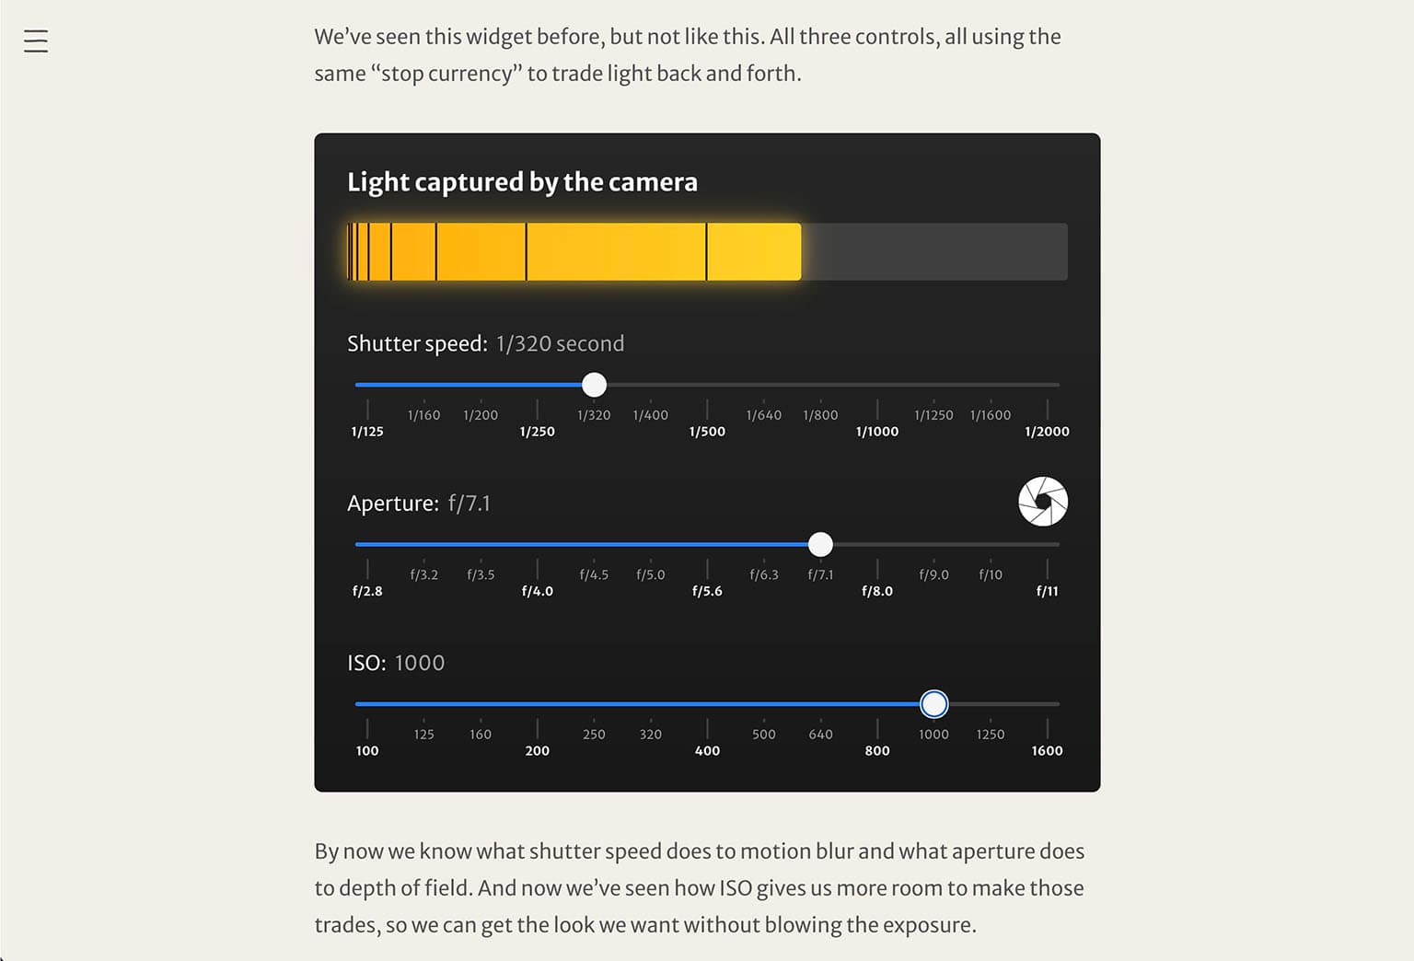Set aperture to f/2.8 tick
1414x961 pixels.
pos(367,591)
